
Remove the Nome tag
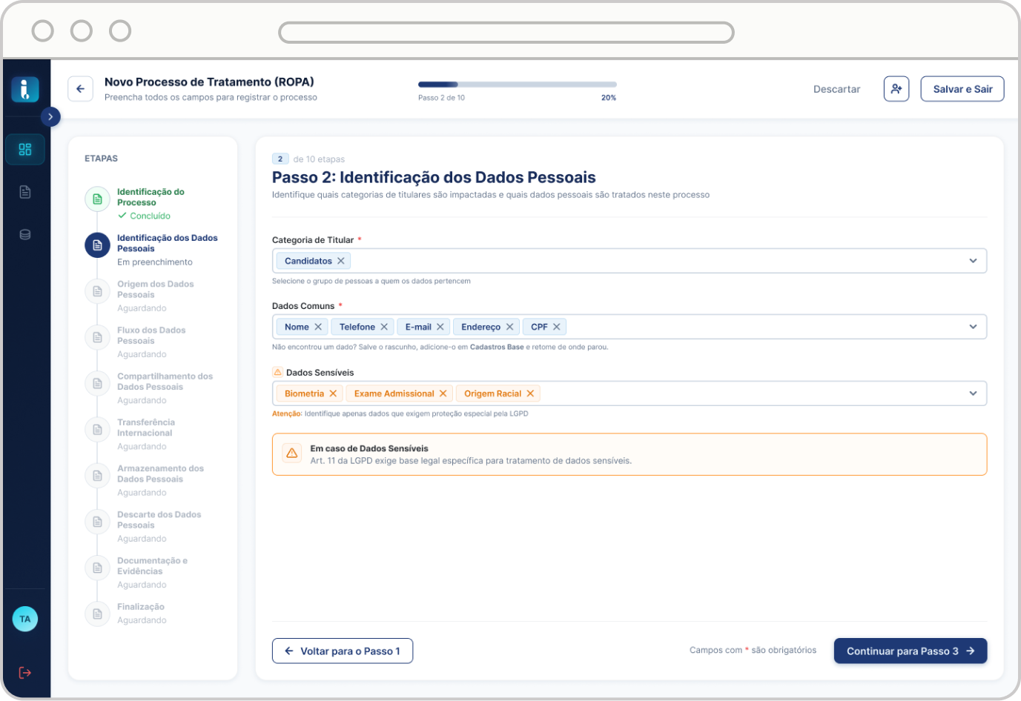coord(318,327)
